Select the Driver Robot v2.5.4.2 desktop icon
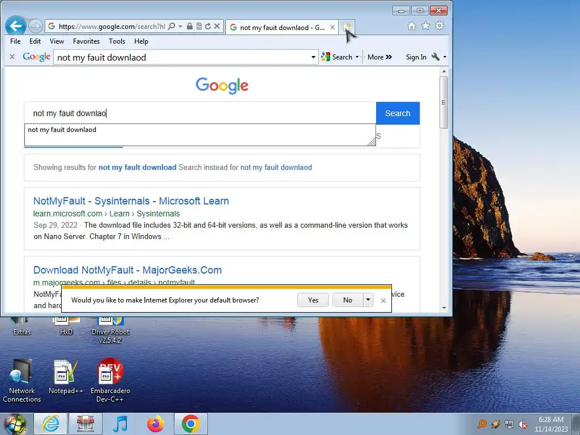This screenshot has height=435, width=580. pyautogui.click(x=110, y=330)
